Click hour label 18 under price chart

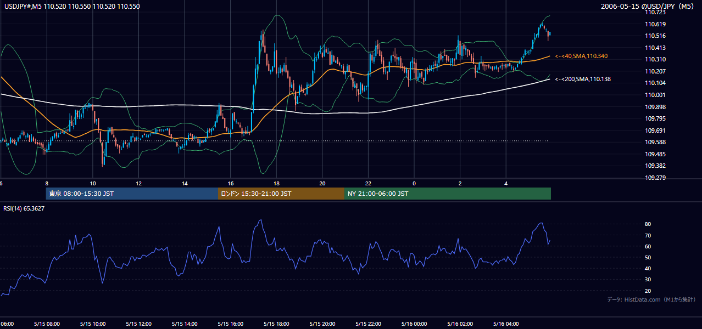click(276, 183)
